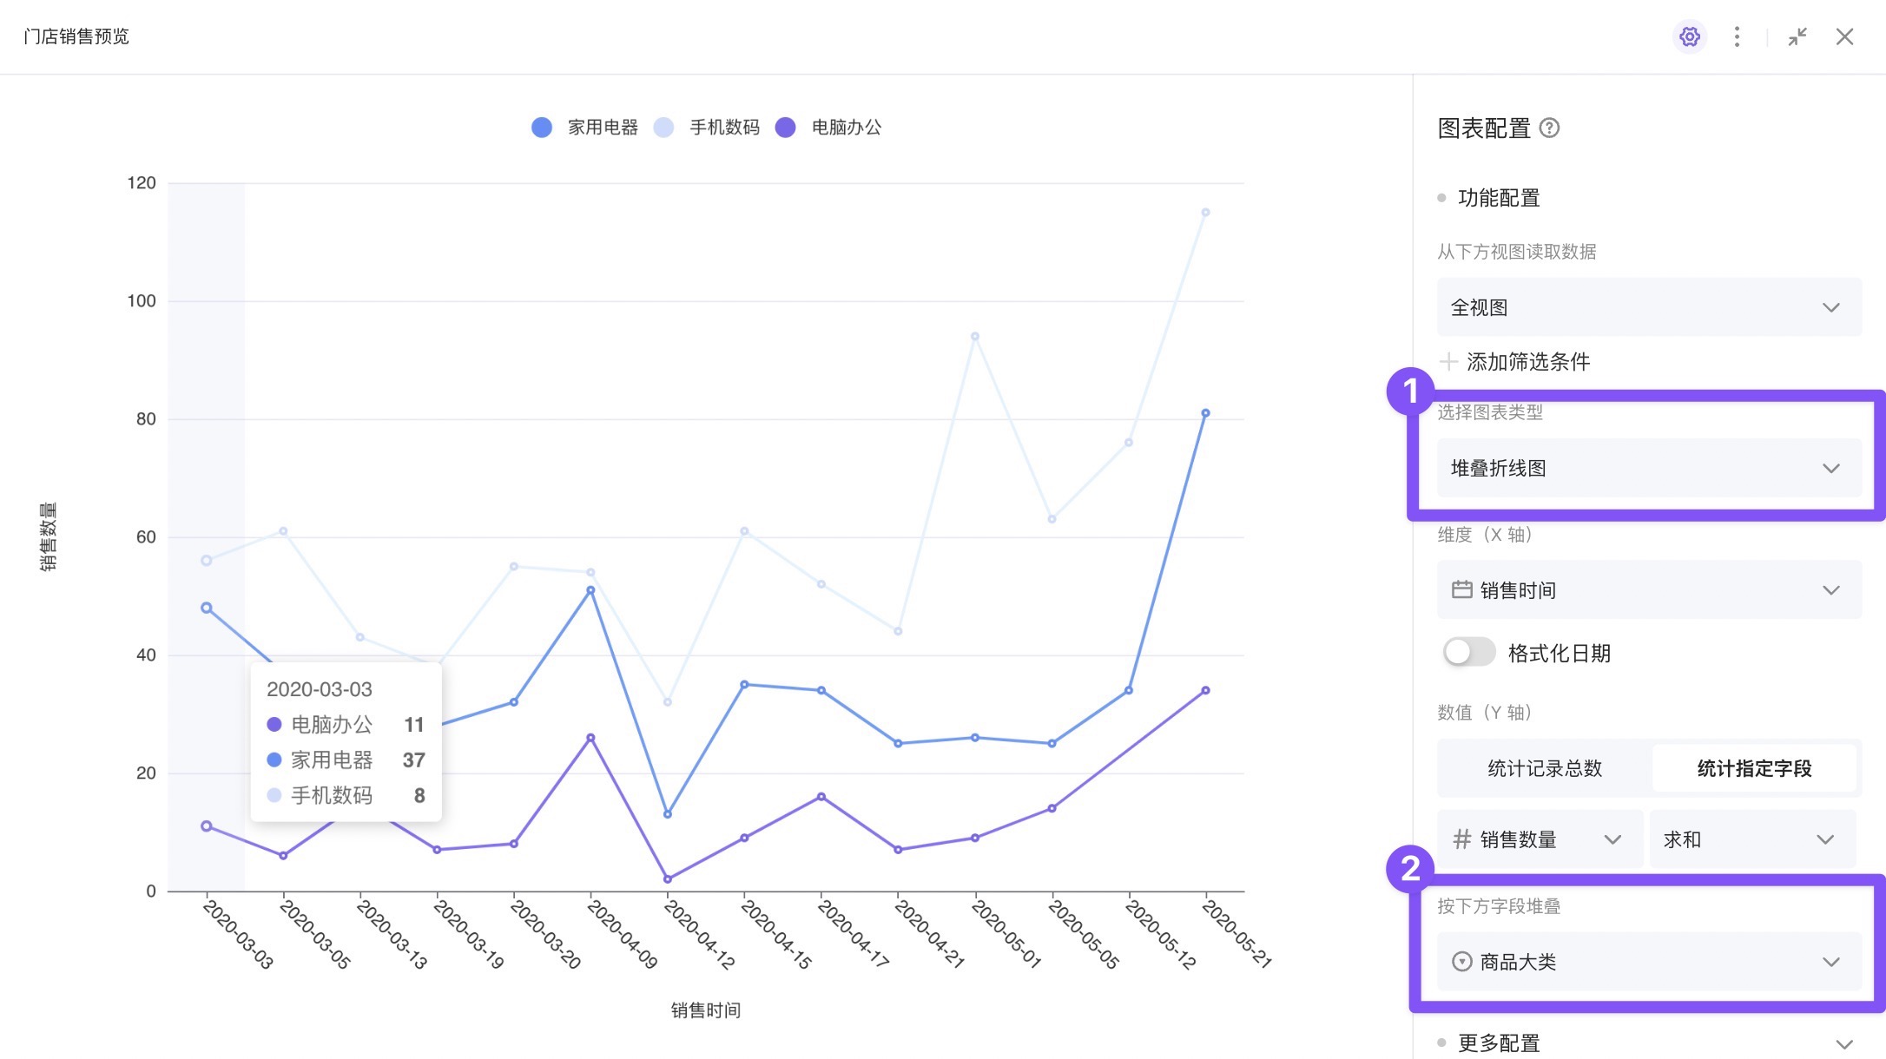Open the 堆叠折线图 chart type dropdown

click(x=1648, y=469)
